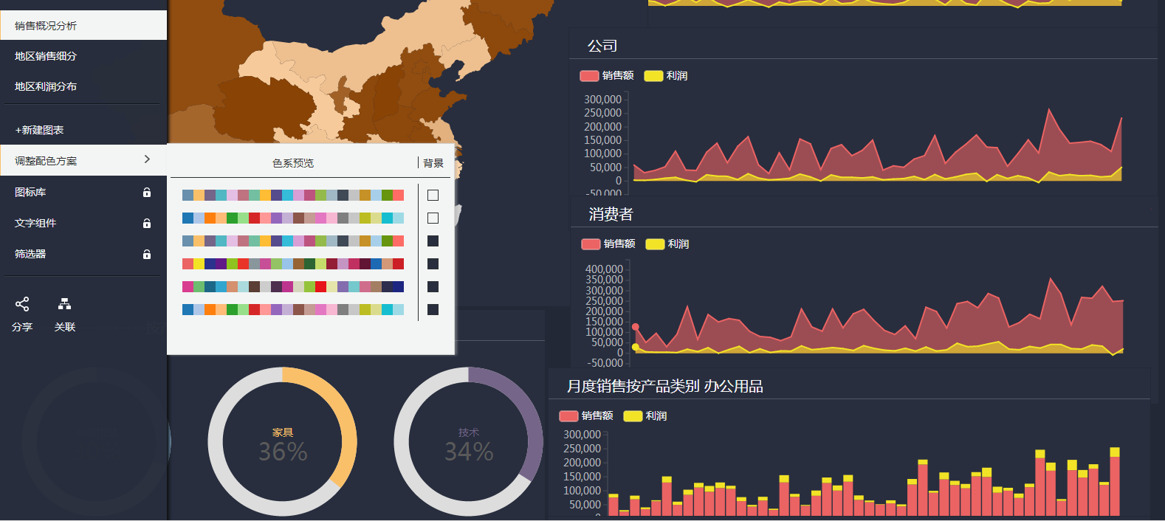Check the second white box under 背景

pos(433,218)
